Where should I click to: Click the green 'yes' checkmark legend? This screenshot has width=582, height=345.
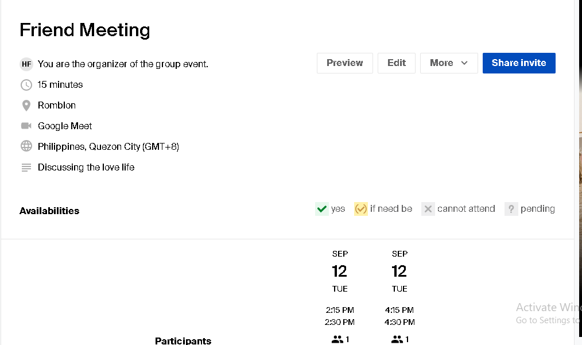(x=321, y=209)
